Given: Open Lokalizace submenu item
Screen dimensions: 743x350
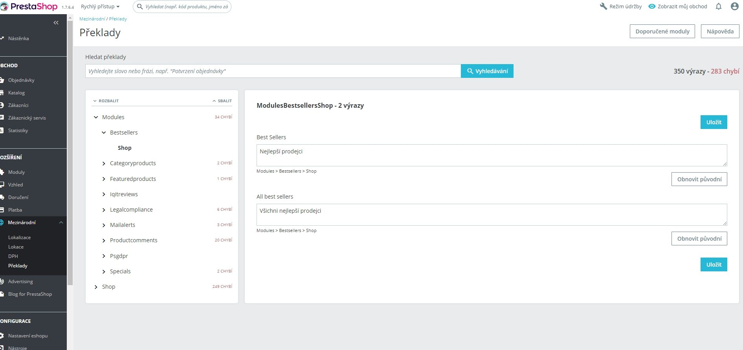Looking at the screenshot, I should pos(19,238).
